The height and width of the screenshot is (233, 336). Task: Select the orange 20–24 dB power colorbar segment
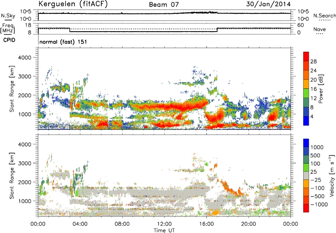pyautogui.click(x=306, y=75)
